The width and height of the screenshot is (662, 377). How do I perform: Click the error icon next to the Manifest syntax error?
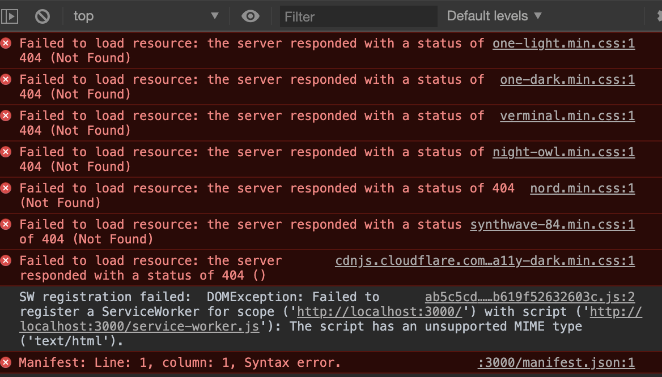coord(6,362)
